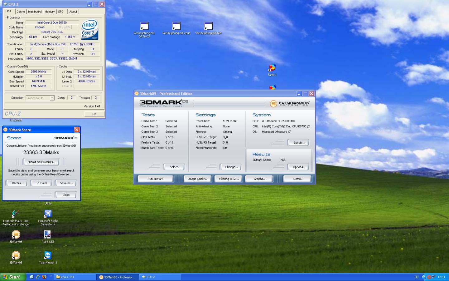The height and width of the screenshot is (281, 449).
Task: Click the 23363 3DMarks score text
Action: 41,152
